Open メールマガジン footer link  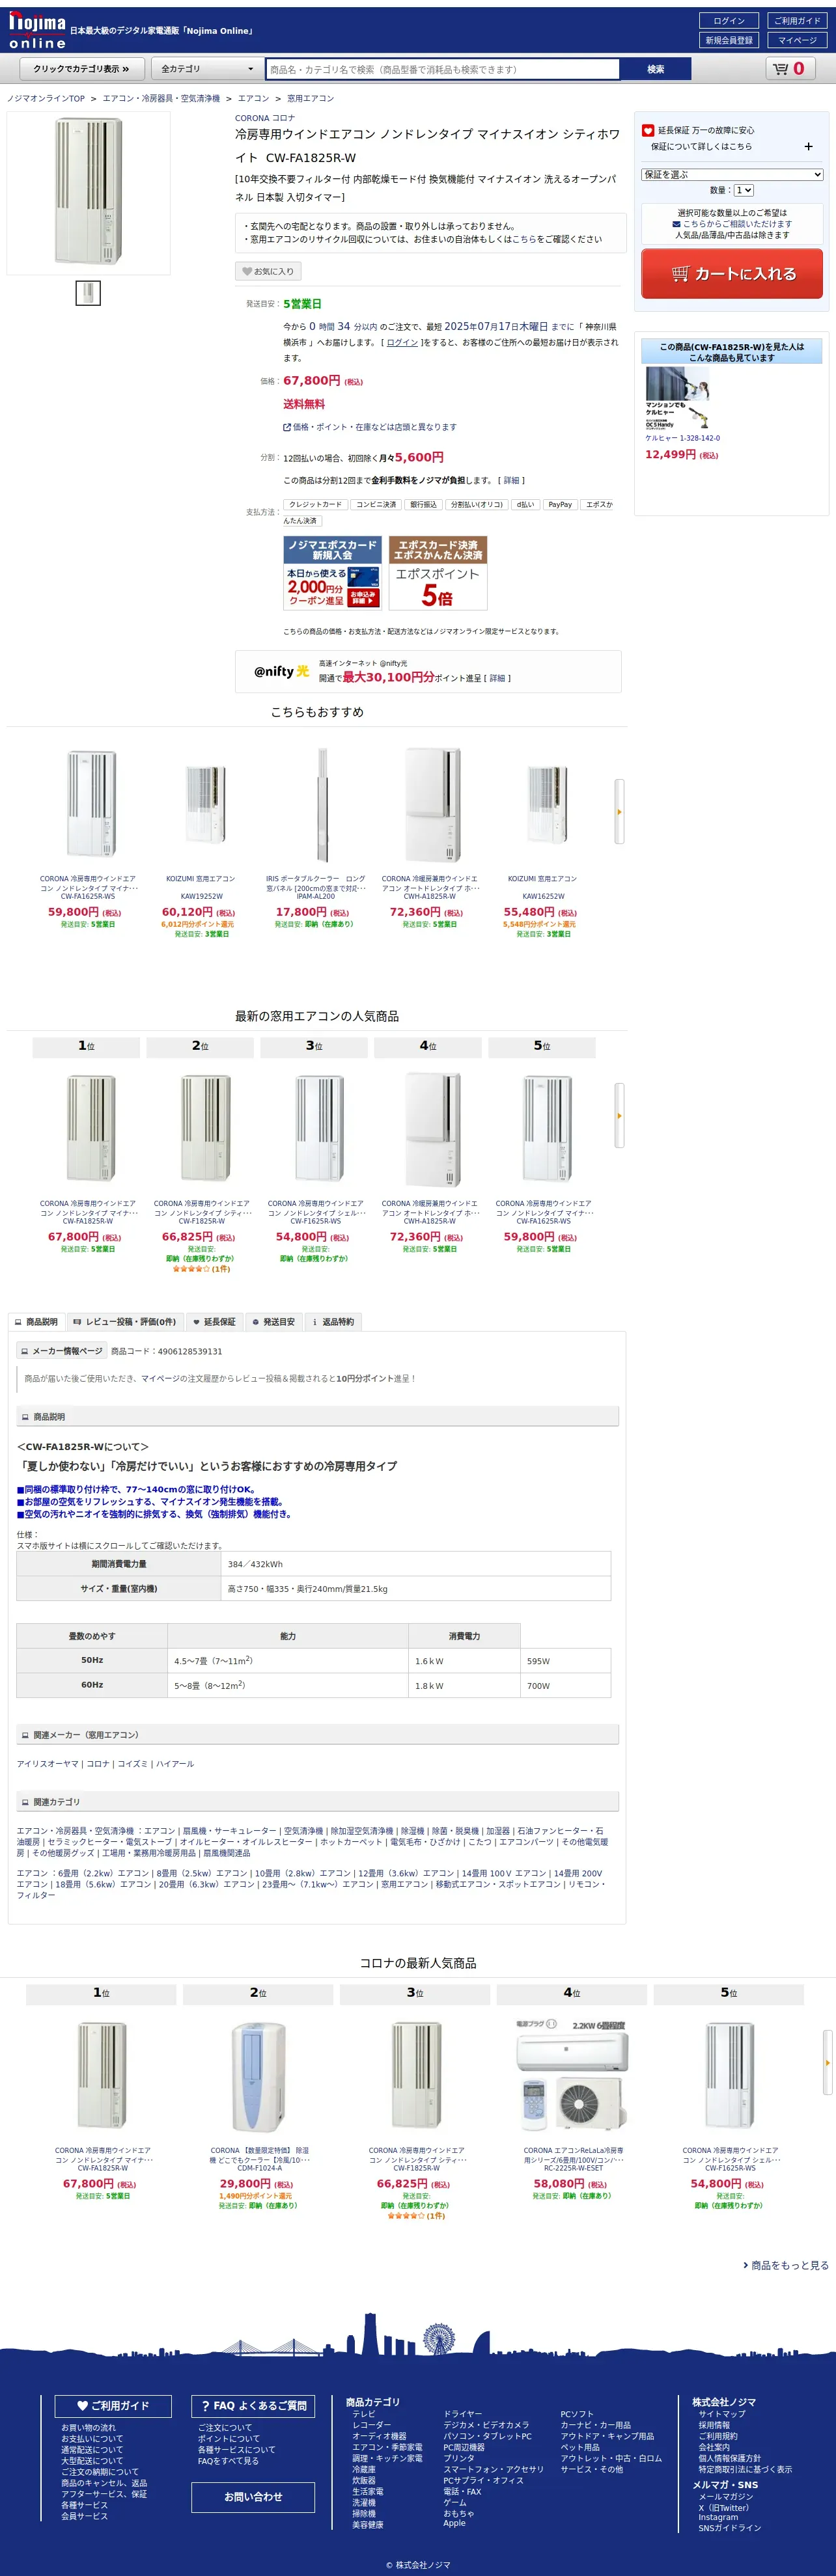726,2496
